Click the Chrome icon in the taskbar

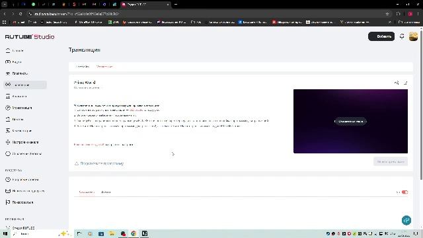pyautogui.click(x=134, y=233)
